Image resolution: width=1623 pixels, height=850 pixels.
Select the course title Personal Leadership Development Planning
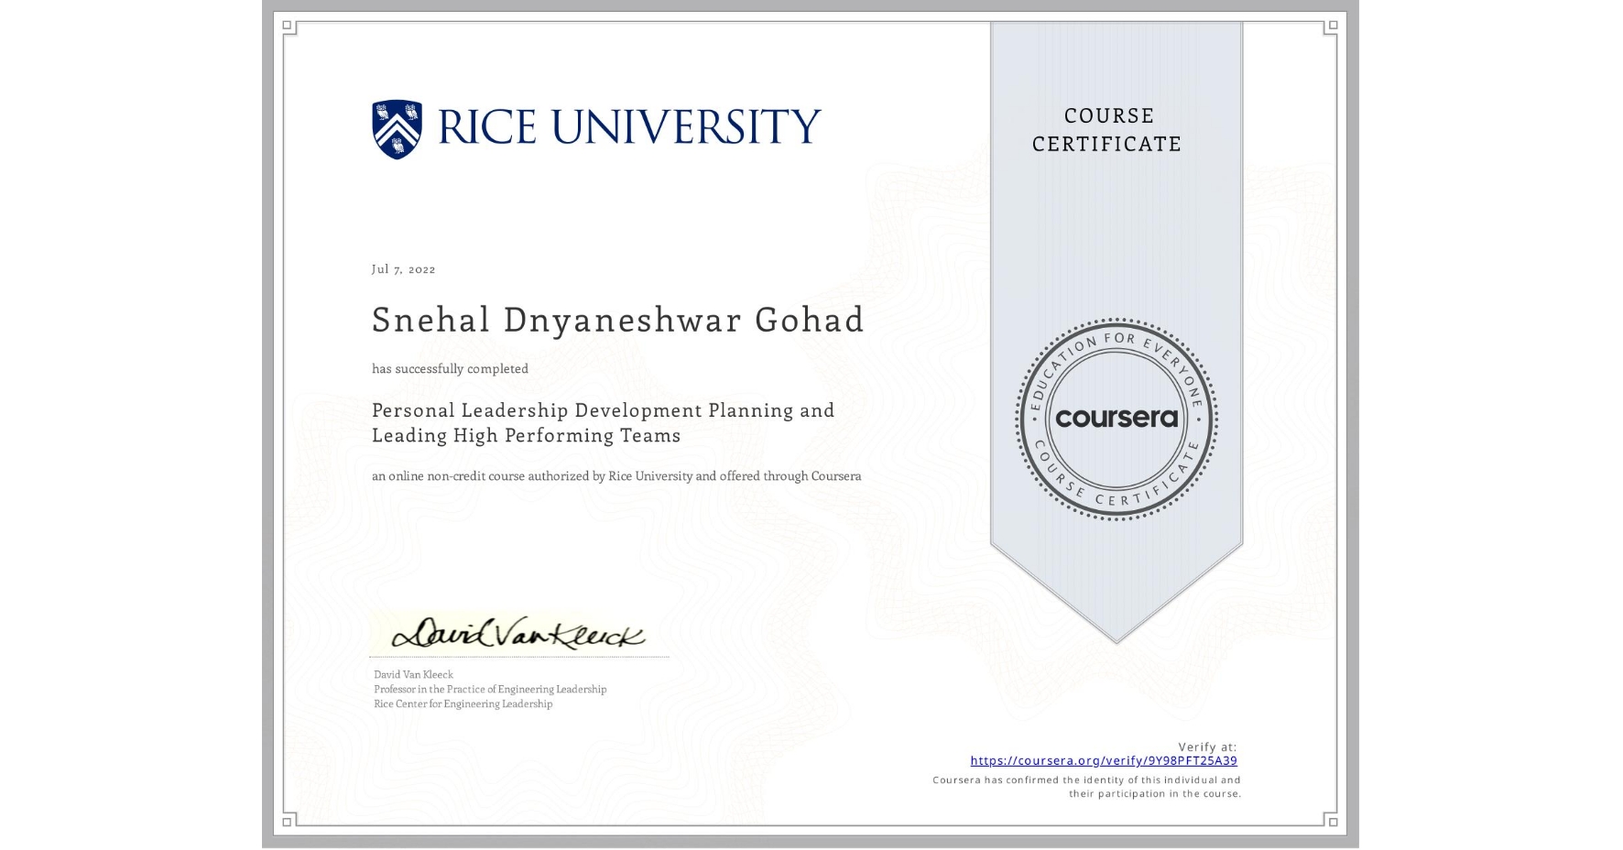coord(602,410)
